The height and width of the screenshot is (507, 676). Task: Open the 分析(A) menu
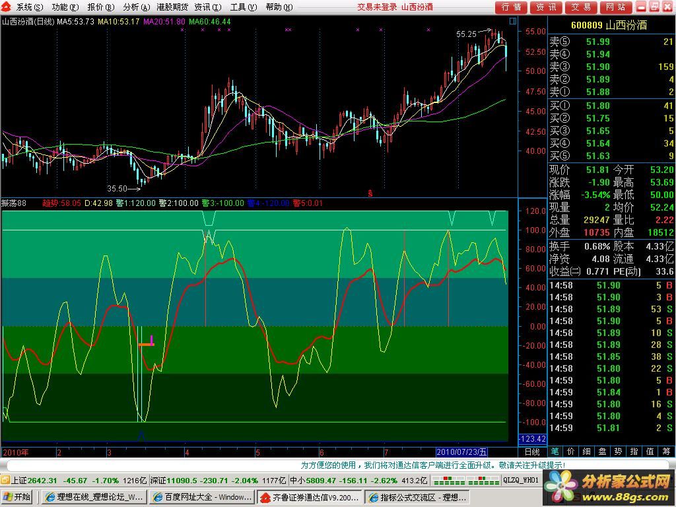[x=136, y=7]
